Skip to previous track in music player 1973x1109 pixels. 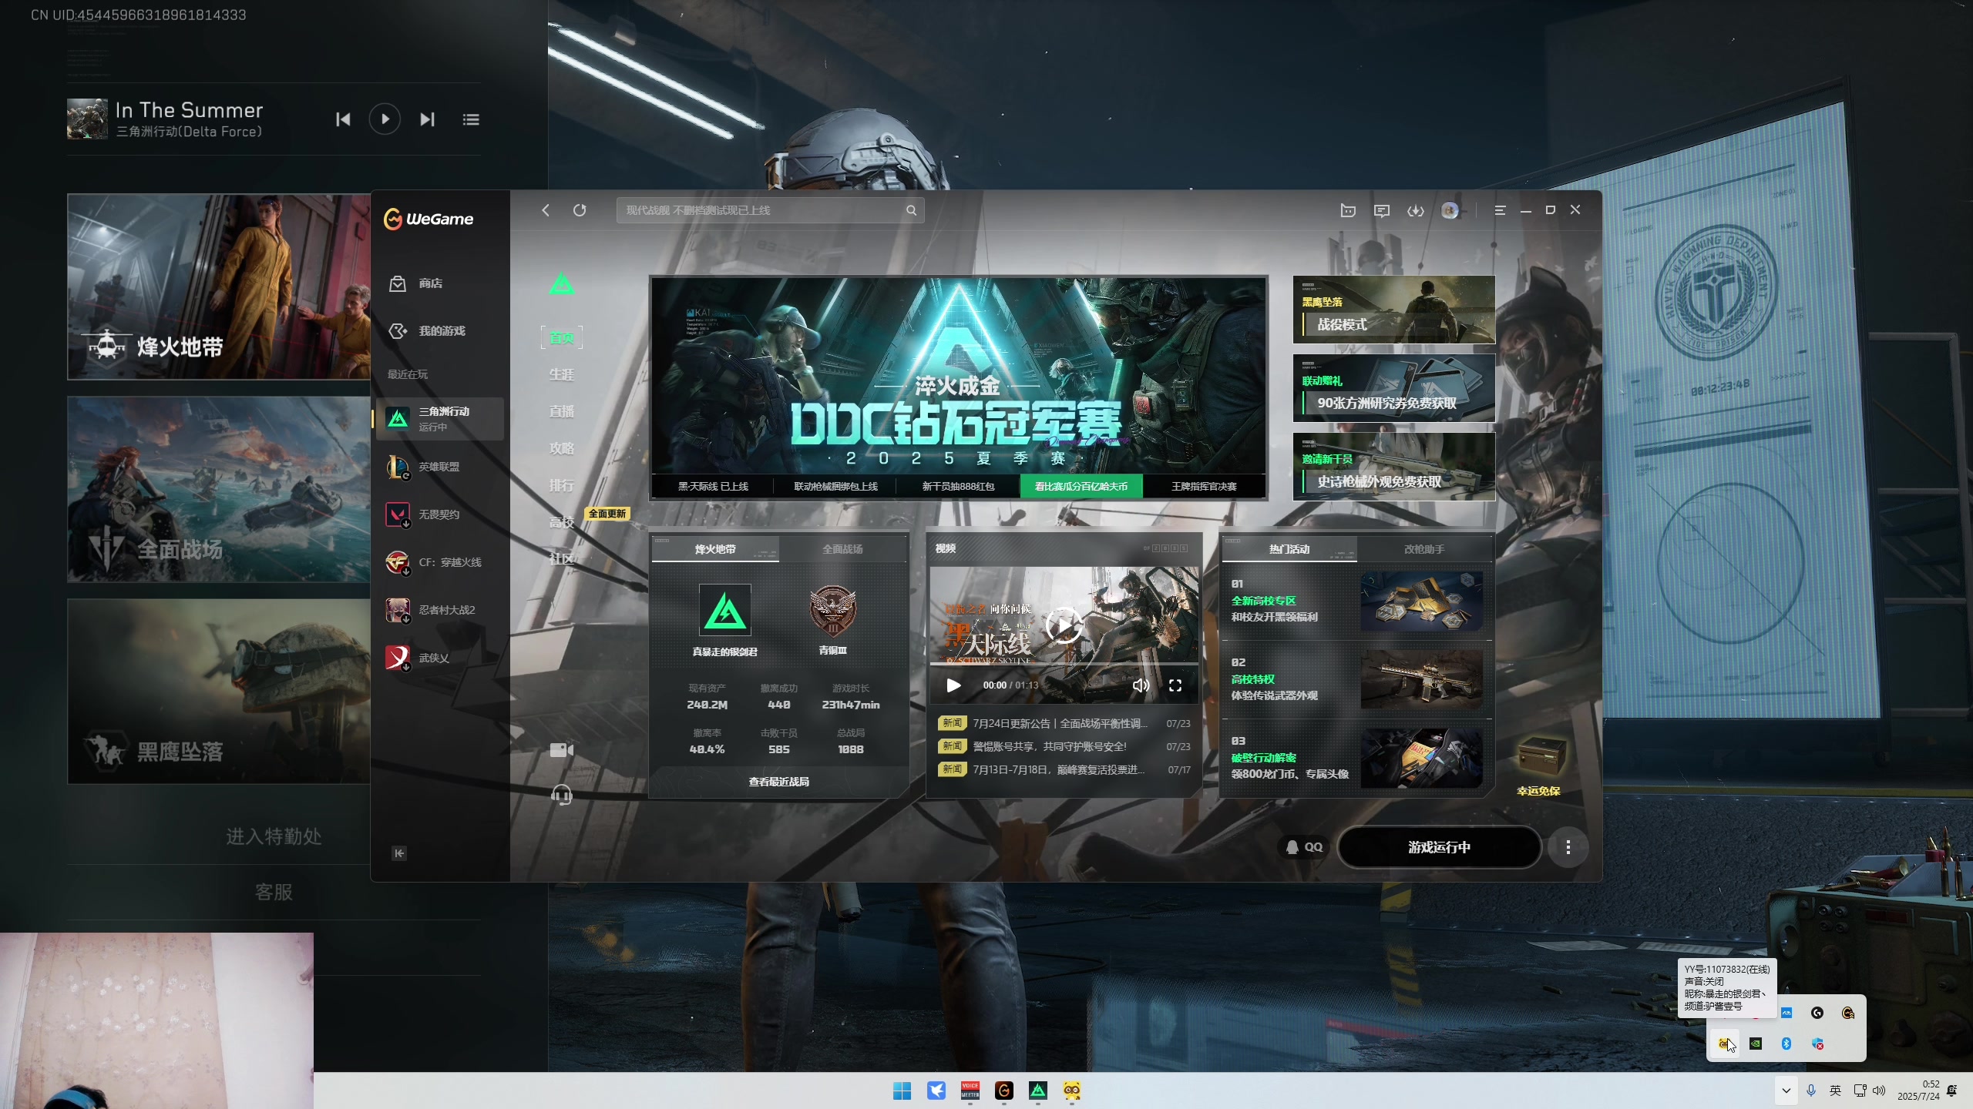click(343, 119)
